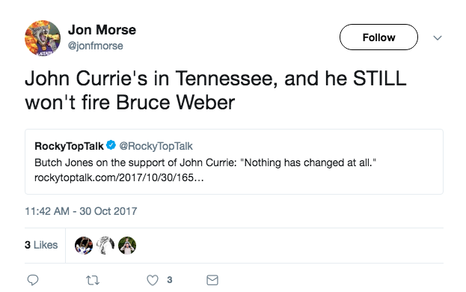Open Jon Morse's profile avatar
Image resolution: width=466 pixels, height=292 pixels.
pyautogui.click(x=43, y=38)
